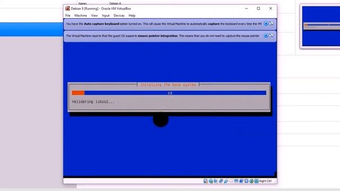The height and width of the screenshot is (191, 340).
Task: Open the File menu
Action: 68,15
